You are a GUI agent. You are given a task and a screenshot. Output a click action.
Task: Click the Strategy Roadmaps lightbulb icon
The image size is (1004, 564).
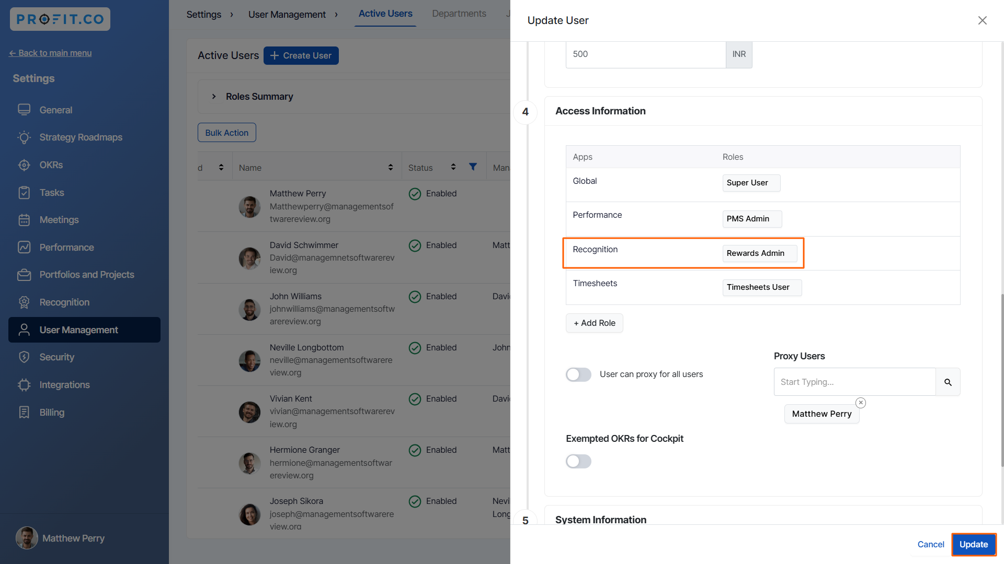(24, 137)
